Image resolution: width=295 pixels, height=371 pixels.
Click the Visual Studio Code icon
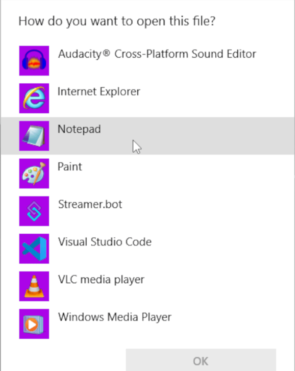click(34, 248)
